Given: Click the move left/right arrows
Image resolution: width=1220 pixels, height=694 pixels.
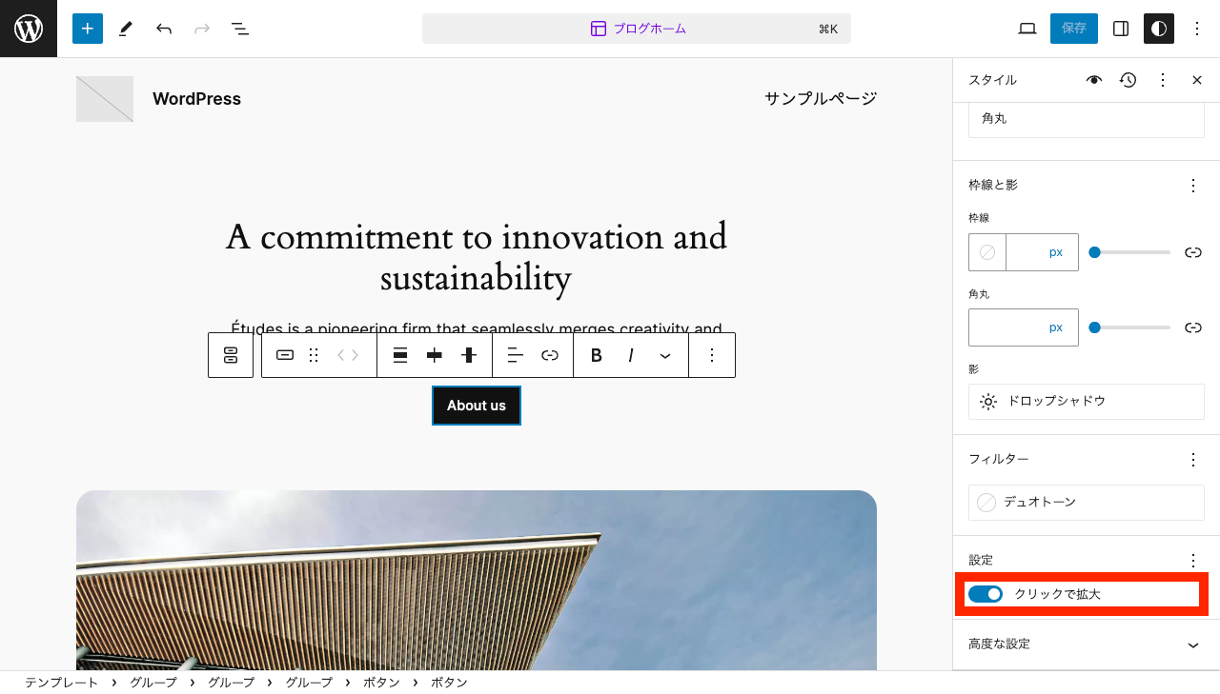Looking at the screenshot, I should point(348,355).
